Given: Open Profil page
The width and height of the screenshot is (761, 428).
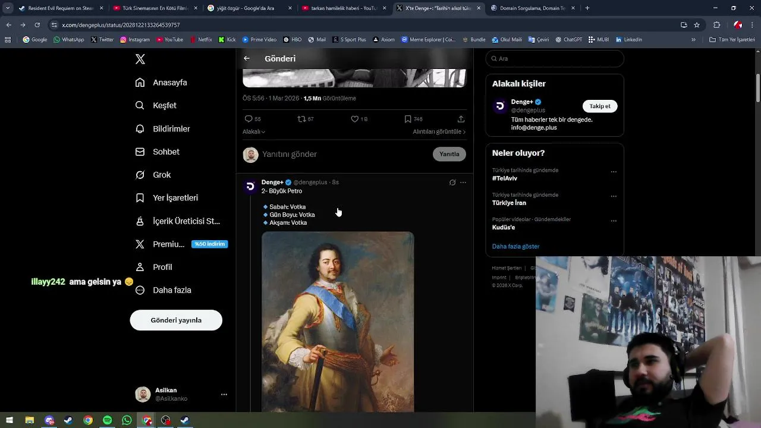Looking at the screenshot, I should tap(153, 267).
